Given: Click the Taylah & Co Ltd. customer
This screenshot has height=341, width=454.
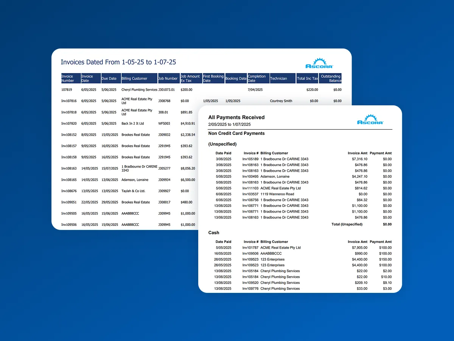Looking at the screenshot, I should pyautogui.click(x=133, y=191).
